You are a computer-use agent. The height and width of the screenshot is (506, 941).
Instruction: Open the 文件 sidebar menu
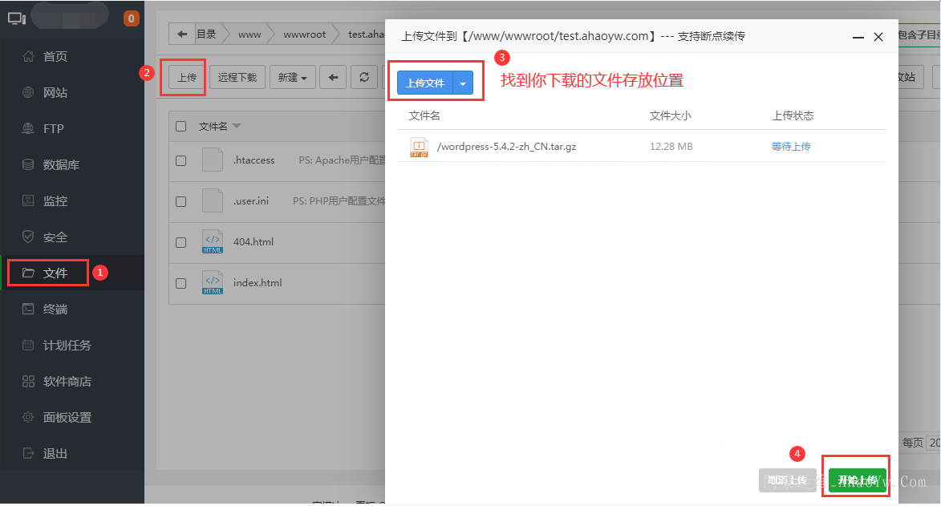click(55, 273)
